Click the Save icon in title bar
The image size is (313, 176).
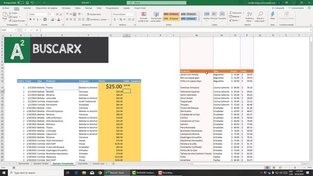click(x=27, y=3)
